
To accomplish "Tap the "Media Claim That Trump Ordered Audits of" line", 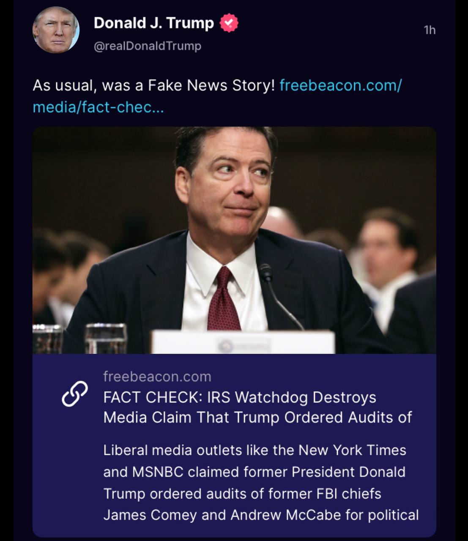I will tap(257, 418).
